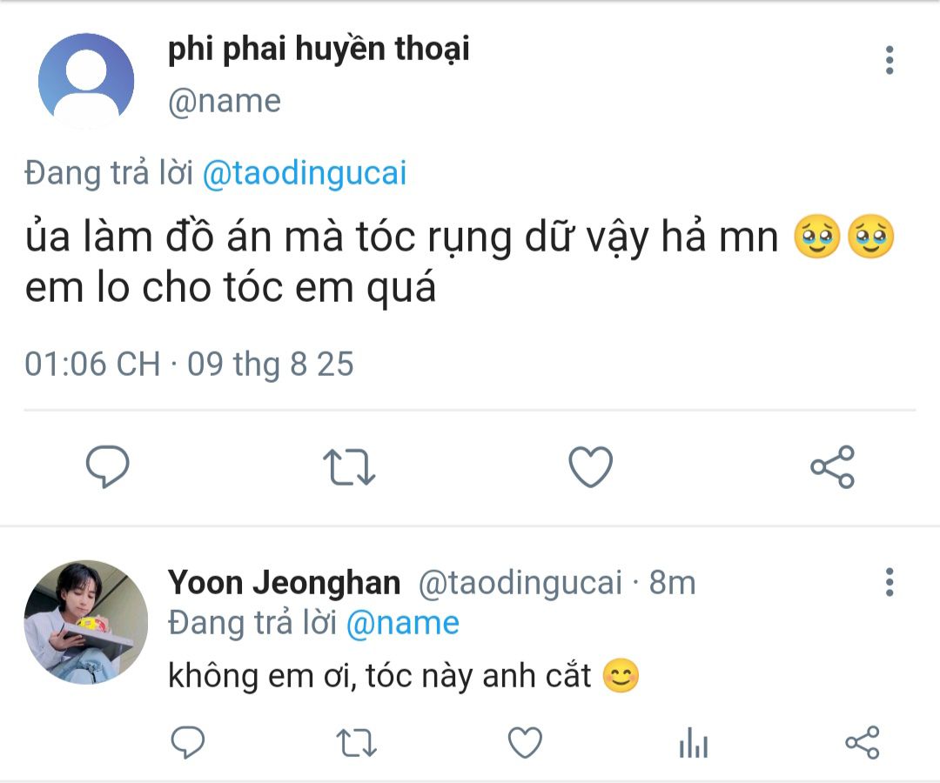
Task: Reply to the phi phai huyền thoại tweet
Action: click(108, 467)
